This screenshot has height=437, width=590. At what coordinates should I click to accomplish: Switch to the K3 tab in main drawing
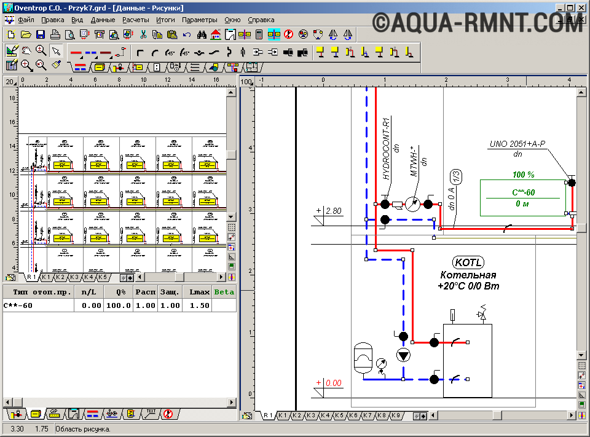(x=311, y=416)
